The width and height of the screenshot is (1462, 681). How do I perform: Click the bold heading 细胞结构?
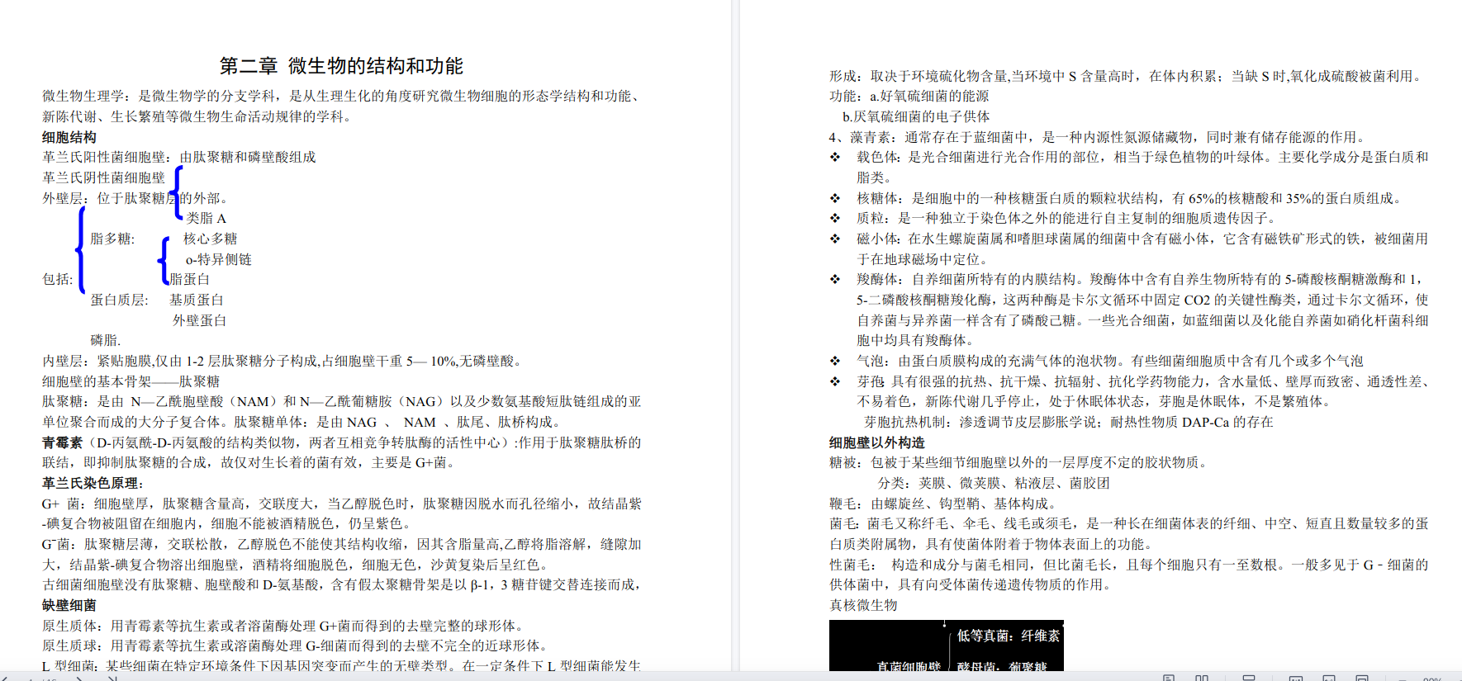[x=69, y=137]
